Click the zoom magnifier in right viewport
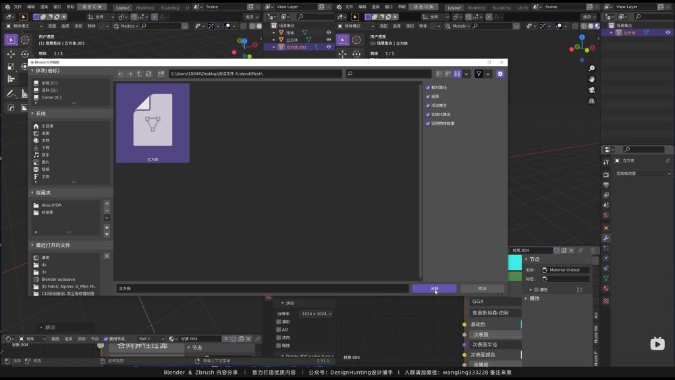This screenshot has height=380, width=675. coord(592,68)
